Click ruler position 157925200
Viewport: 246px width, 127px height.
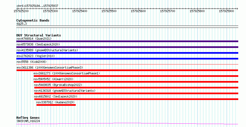(21, 11)
